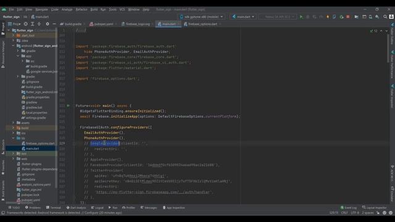395x222 pixels.
Task: Click the account avatar icon in toolbar
Action: click(x=391, y=17)
